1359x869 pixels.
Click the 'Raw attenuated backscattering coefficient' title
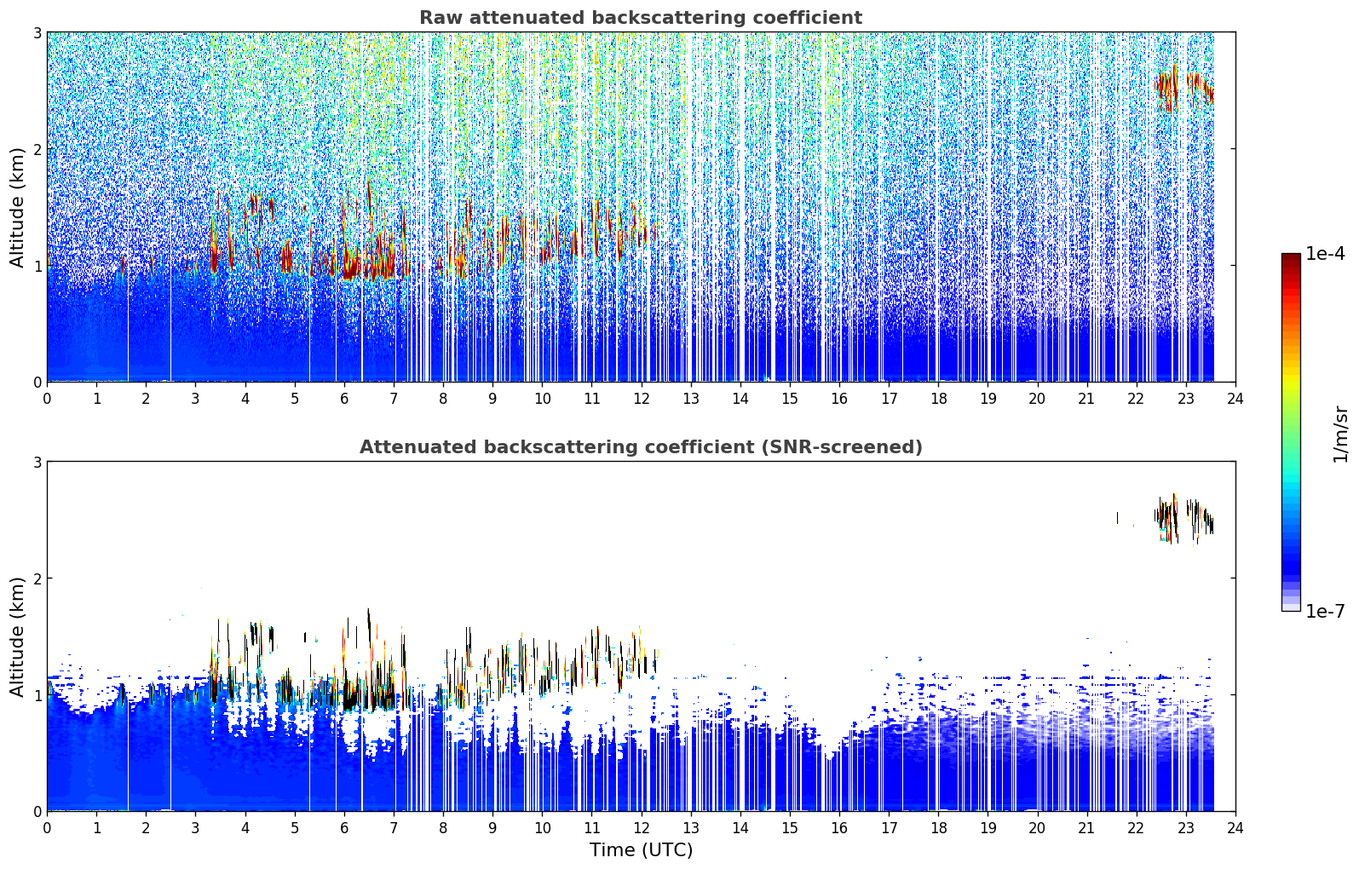click(x=641, y=18)
